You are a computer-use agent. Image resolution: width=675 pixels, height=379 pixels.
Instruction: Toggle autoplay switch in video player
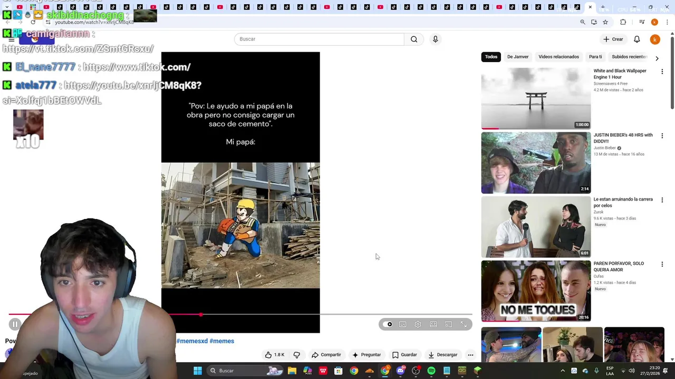pos(388,324)
